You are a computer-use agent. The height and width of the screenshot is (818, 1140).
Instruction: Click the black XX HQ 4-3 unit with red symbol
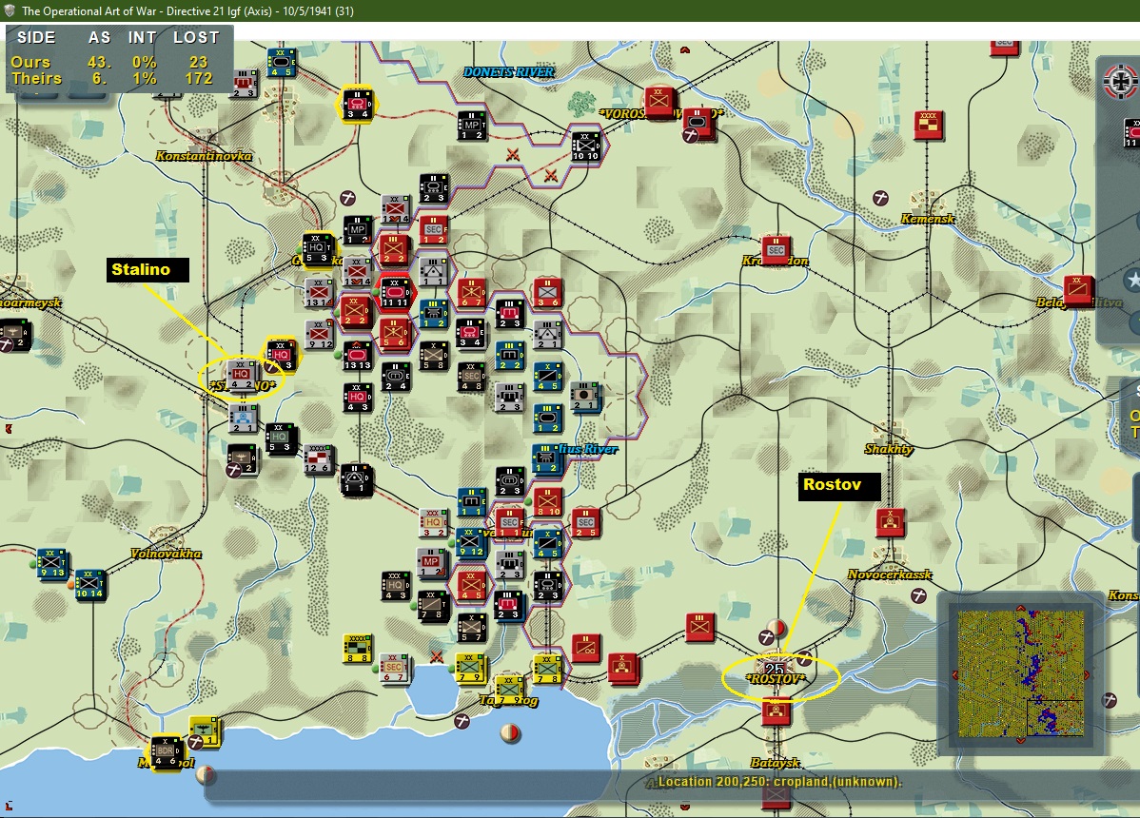[x=357, y=398]
